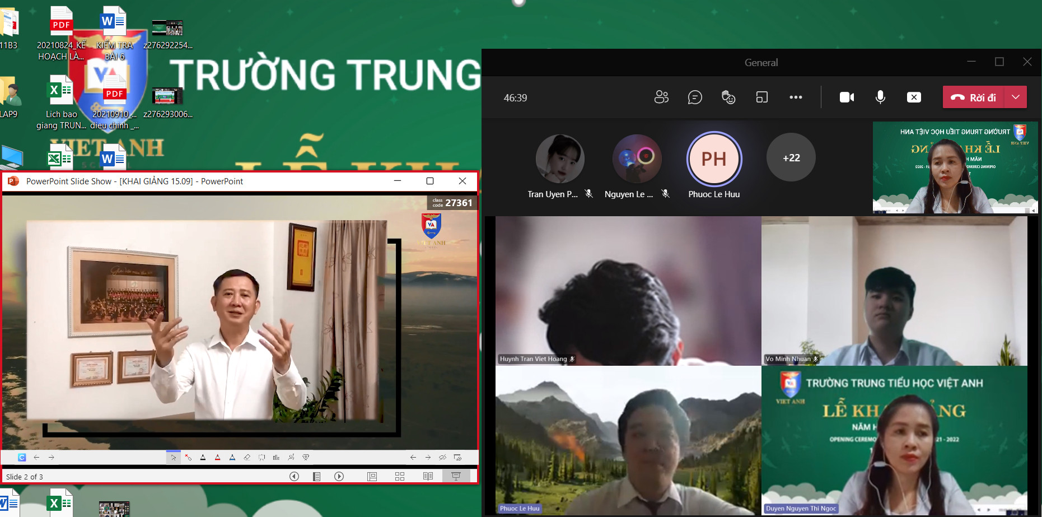Select Tran Uyen P participant avatar
The width and height of the screenshot is (1042, 517).
pos(559,159)
